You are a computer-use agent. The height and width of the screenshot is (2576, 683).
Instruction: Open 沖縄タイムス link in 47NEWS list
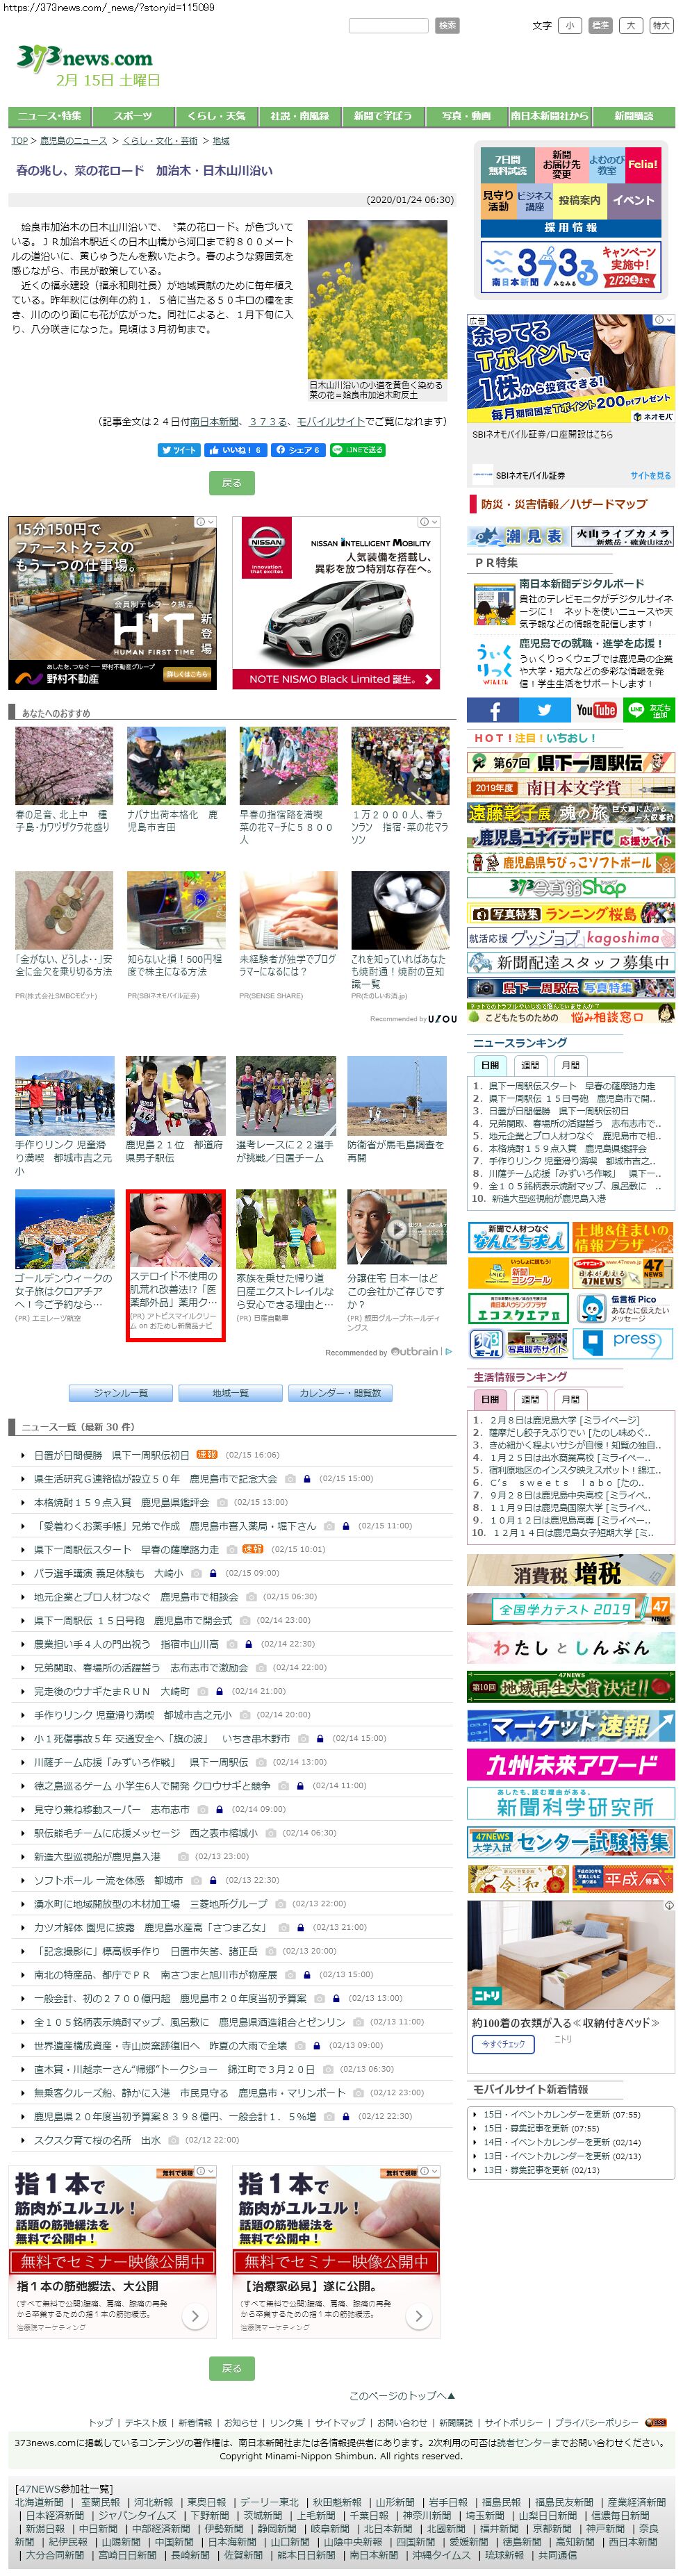point(441,2554)
